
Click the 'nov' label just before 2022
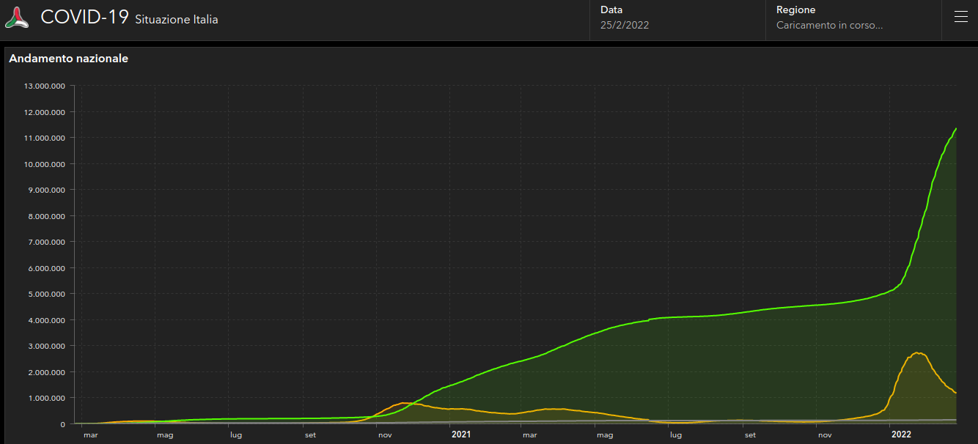pyautogui.click(x=826, y=435)
